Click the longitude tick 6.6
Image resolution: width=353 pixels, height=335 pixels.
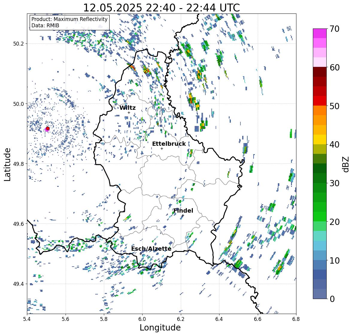click(258, 319)
